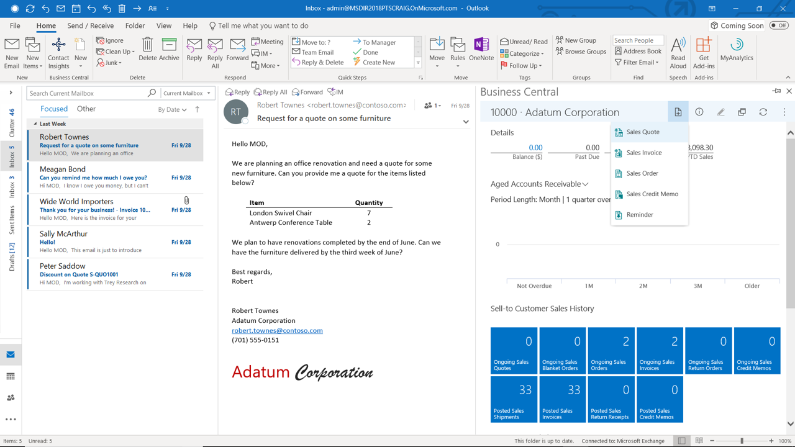
Task: Click the Business Central refresh icon
Action: [x=763, y=112]
